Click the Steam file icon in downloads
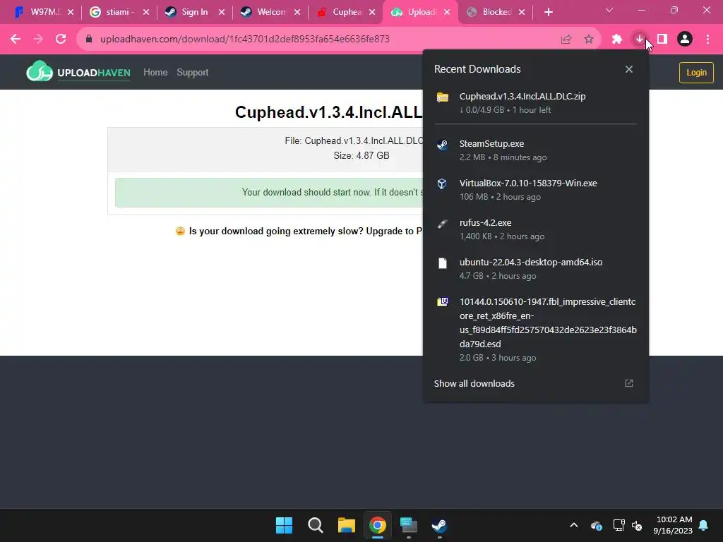 [x=443, y=145]
